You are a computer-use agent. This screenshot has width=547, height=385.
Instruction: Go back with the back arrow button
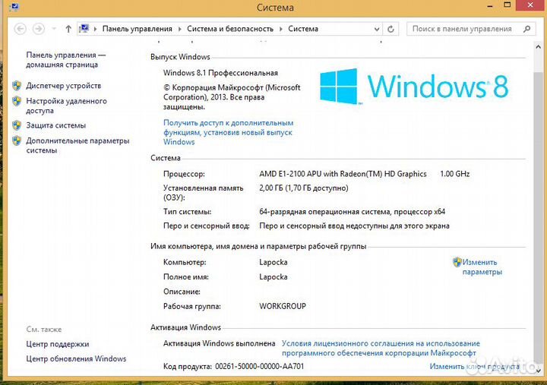[x=21, y=29]
